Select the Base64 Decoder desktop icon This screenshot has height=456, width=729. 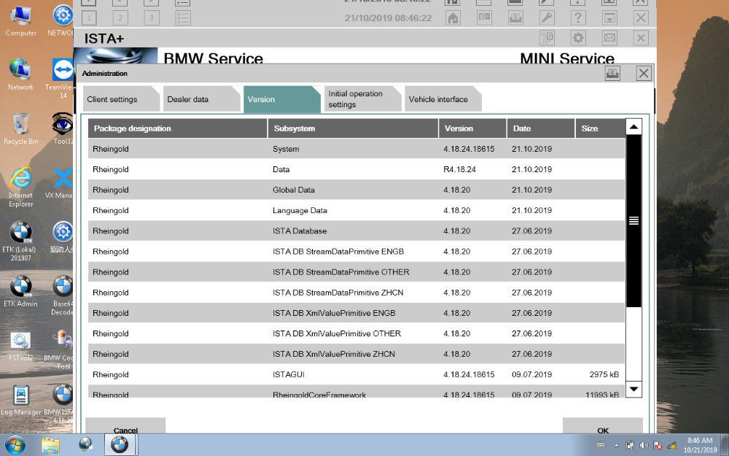point(62,295)
